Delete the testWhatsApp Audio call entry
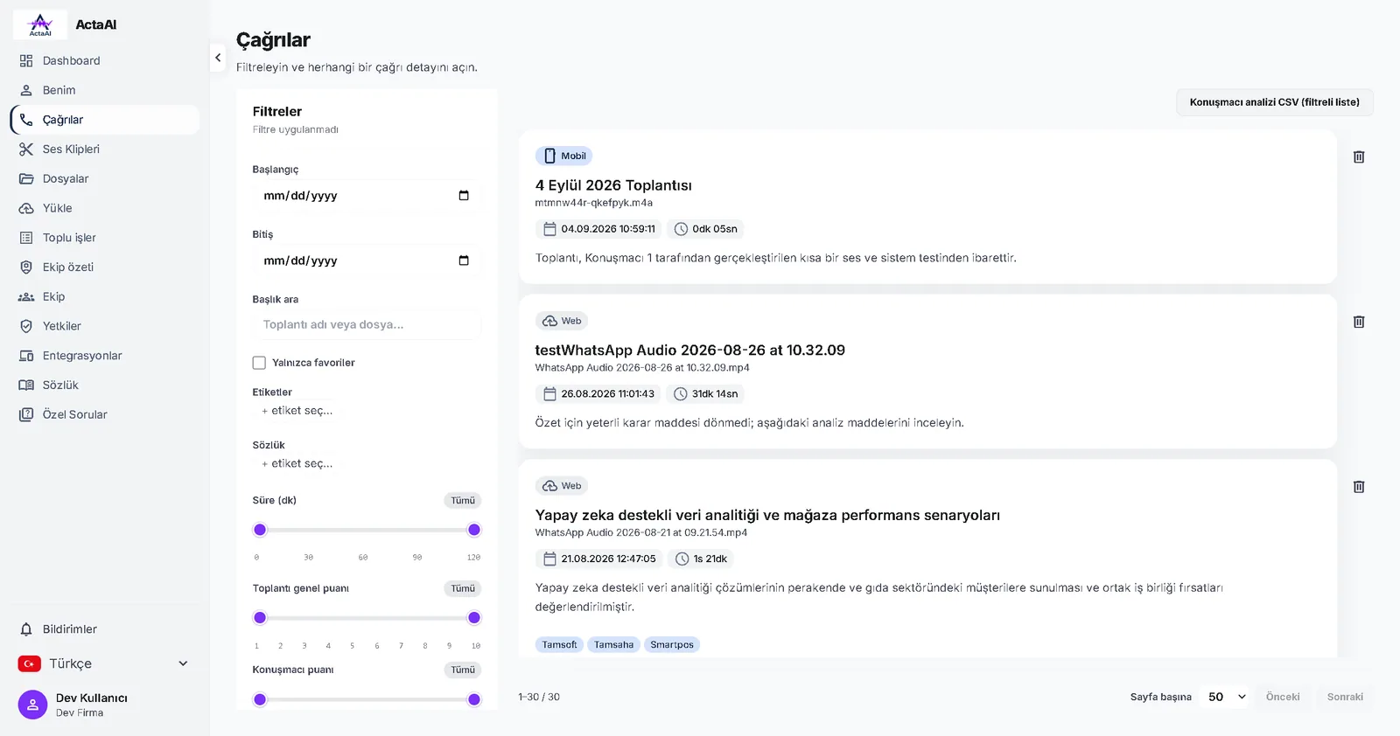The width and height of the screenshot is (1400, 736). (1359, 322)
